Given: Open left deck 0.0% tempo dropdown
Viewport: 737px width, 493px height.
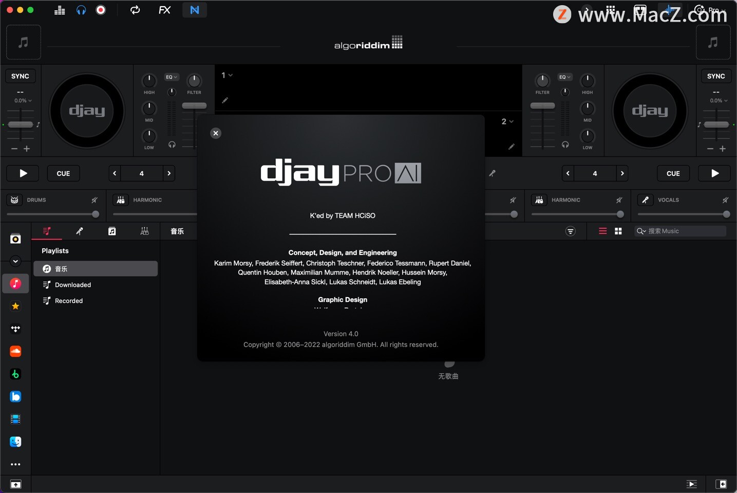Looking at the screenshot, I should coord(23,101).
